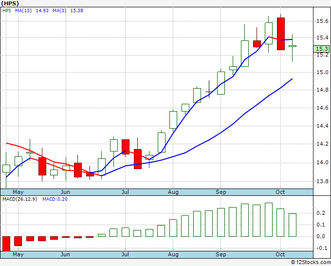This screenshot has height=266, width=331.
Task: Click the MA(13) legend label
Action: tap(23, 11)
